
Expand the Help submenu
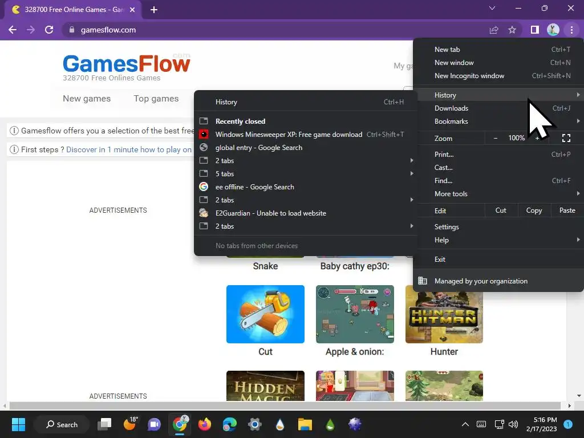tap(498, 240)
